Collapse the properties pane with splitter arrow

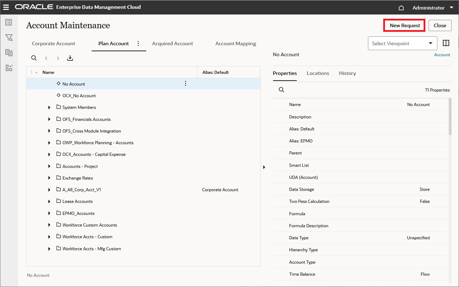click(264, 167)
